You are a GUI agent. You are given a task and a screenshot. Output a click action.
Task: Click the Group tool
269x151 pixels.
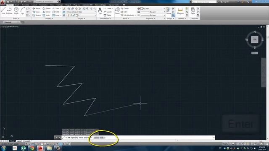click(x=169, y=10)
